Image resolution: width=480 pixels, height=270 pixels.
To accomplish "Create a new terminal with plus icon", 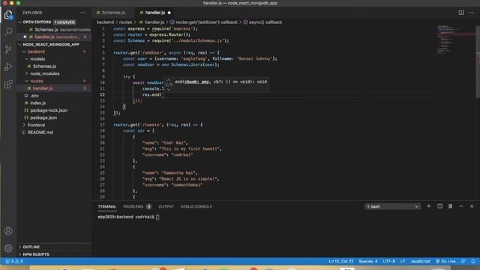I will [x=428, y=206].
